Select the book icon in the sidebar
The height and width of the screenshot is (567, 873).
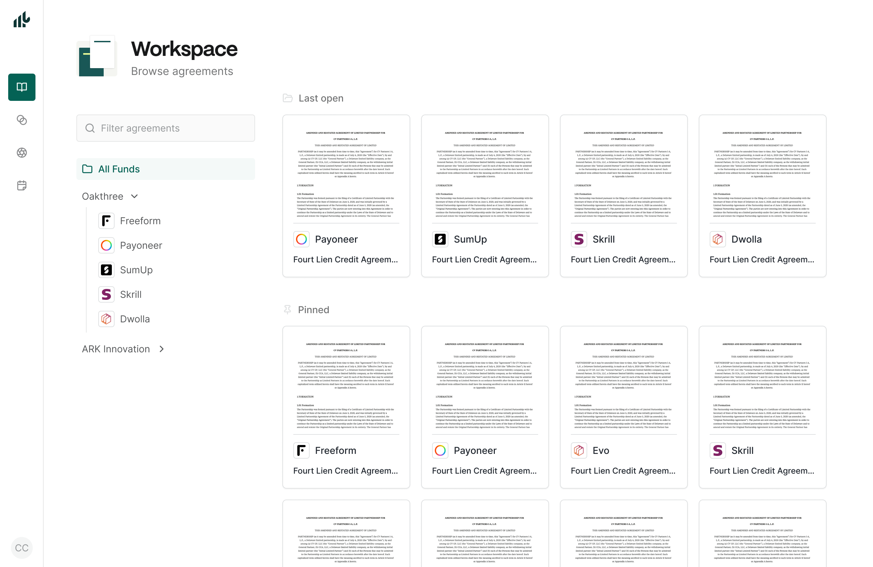tap(21, 87)
